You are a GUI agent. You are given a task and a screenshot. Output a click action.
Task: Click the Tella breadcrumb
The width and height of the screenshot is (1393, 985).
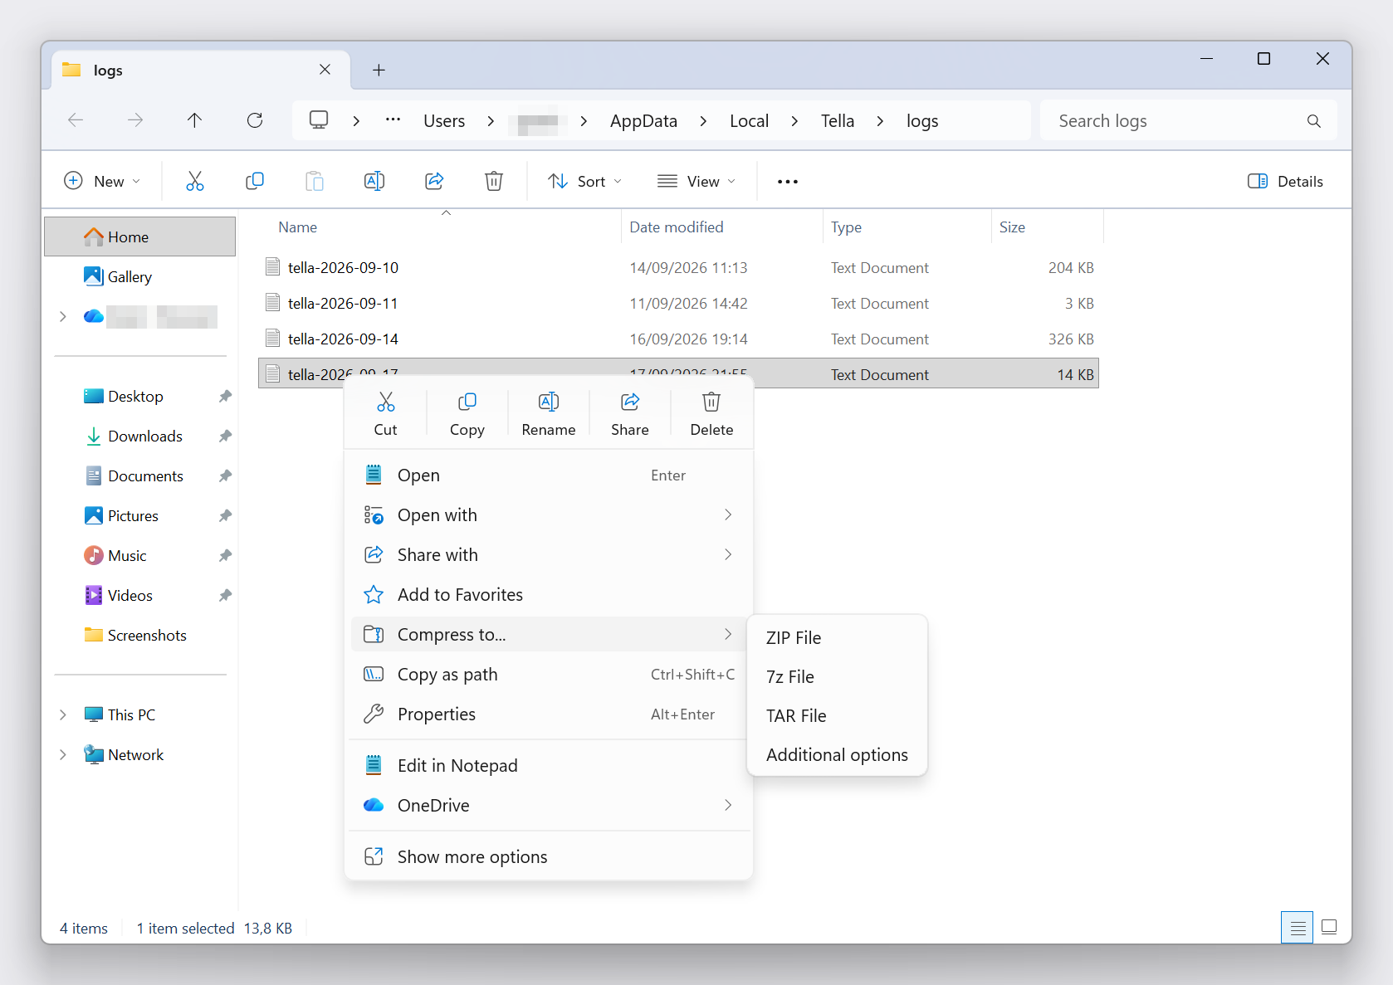point(838,121)
